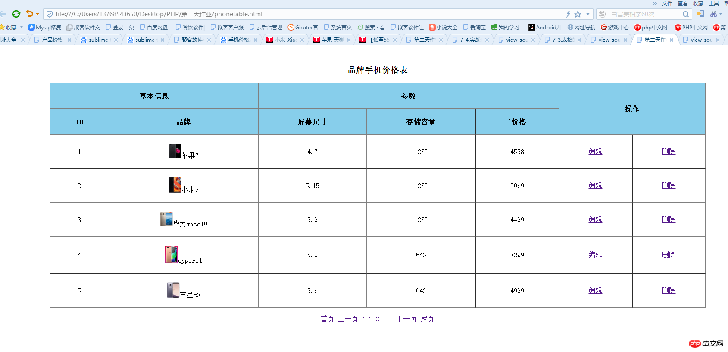Expand the hidden menus chevron »
Viewport: 728px width, 352px height.
[655, 3]
